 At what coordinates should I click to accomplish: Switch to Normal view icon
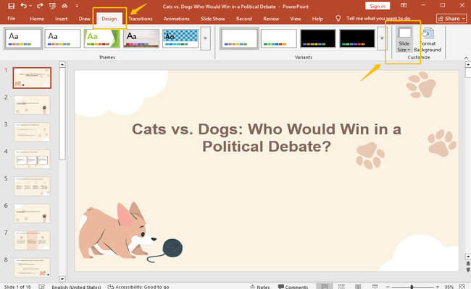(325, 287)
